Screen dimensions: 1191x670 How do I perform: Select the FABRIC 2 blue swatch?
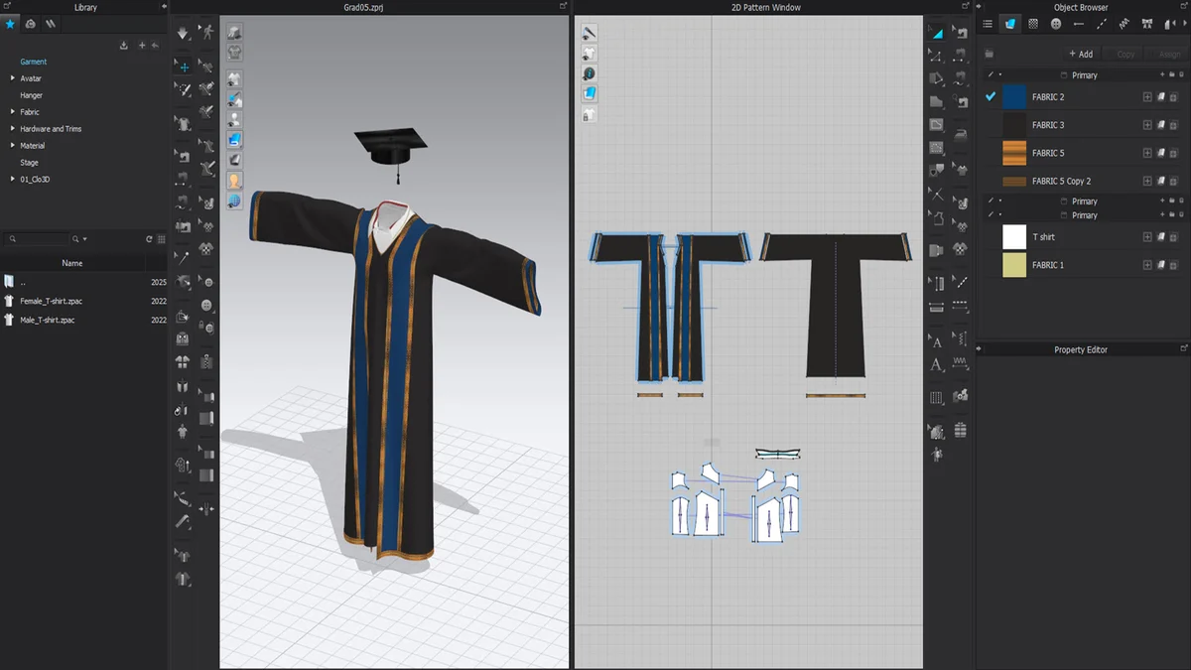click(x=1014, y=96)
